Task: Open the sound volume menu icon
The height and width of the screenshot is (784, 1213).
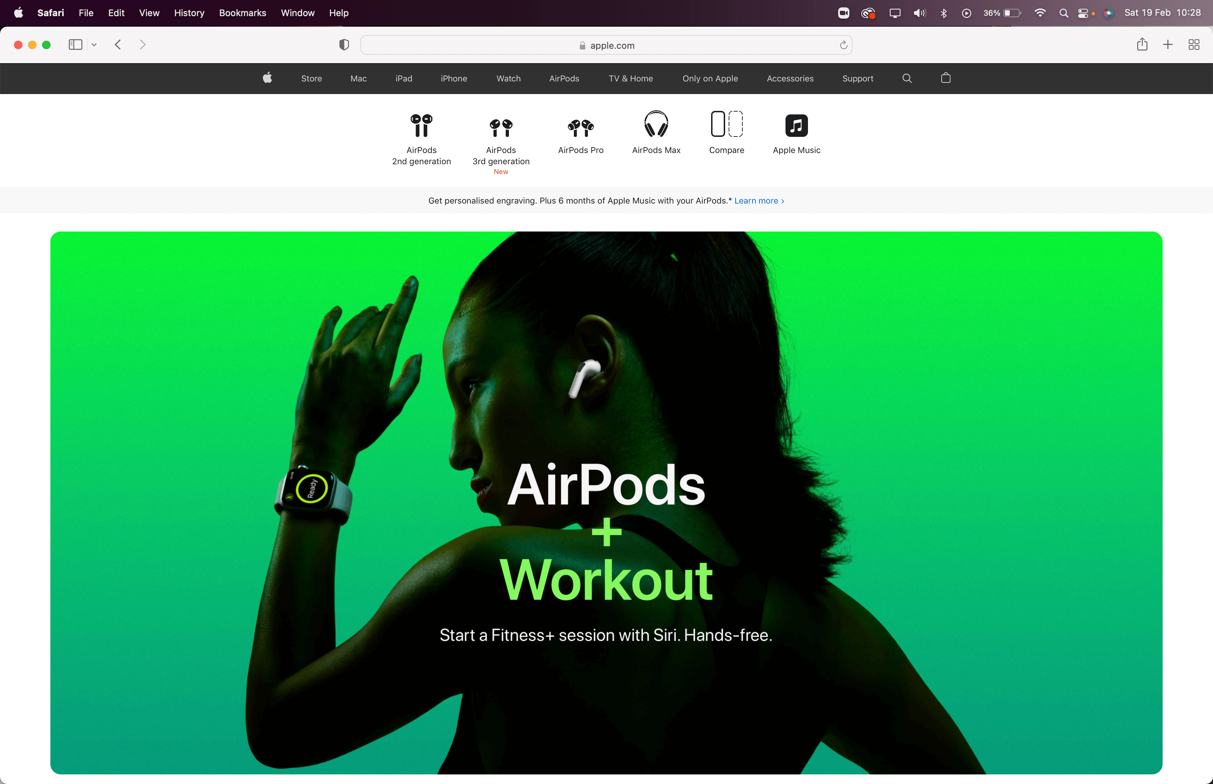Action: [x=919, y=13]
